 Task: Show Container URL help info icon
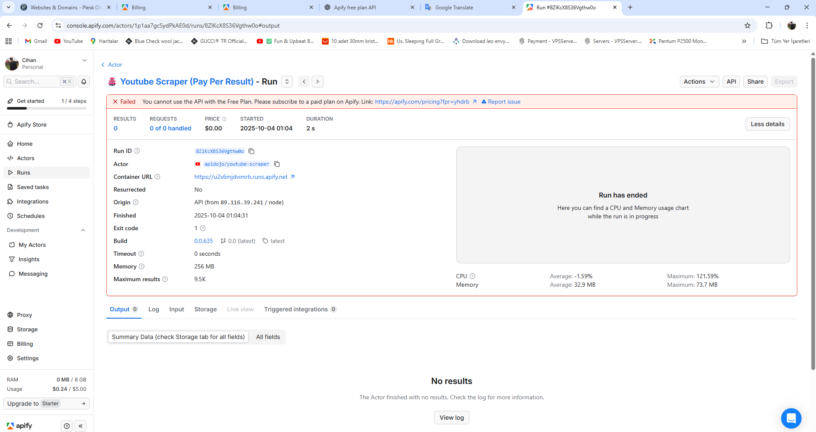tap(157, 177)
